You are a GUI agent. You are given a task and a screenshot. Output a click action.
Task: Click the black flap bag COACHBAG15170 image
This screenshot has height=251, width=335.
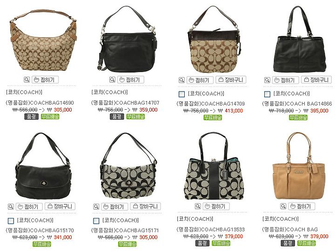42,166
